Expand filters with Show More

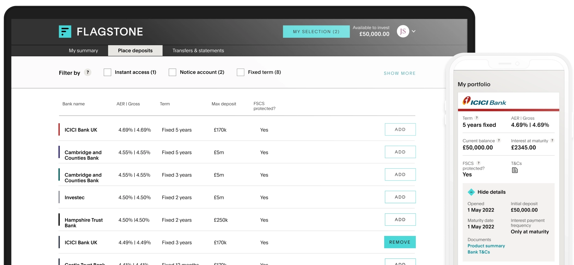click(x=399, y=73)
